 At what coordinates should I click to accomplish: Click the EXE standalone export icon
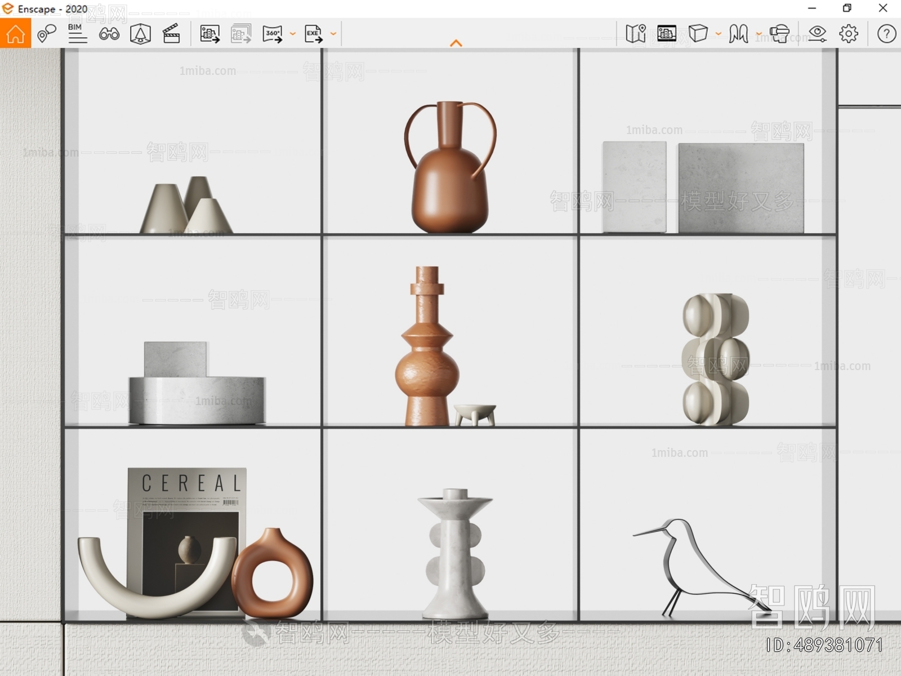coord(313,34)
